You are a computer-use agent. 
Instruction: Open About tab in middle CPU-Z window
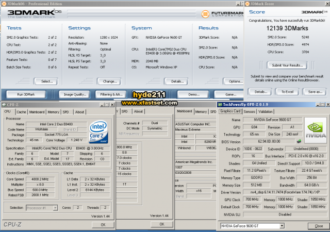pos(138,111)
